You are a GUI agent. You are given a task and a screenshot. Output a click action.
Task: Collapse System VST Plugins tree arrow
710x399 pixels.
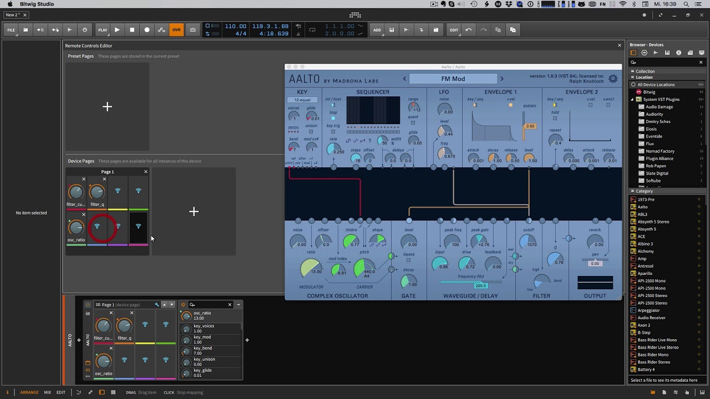632,100
